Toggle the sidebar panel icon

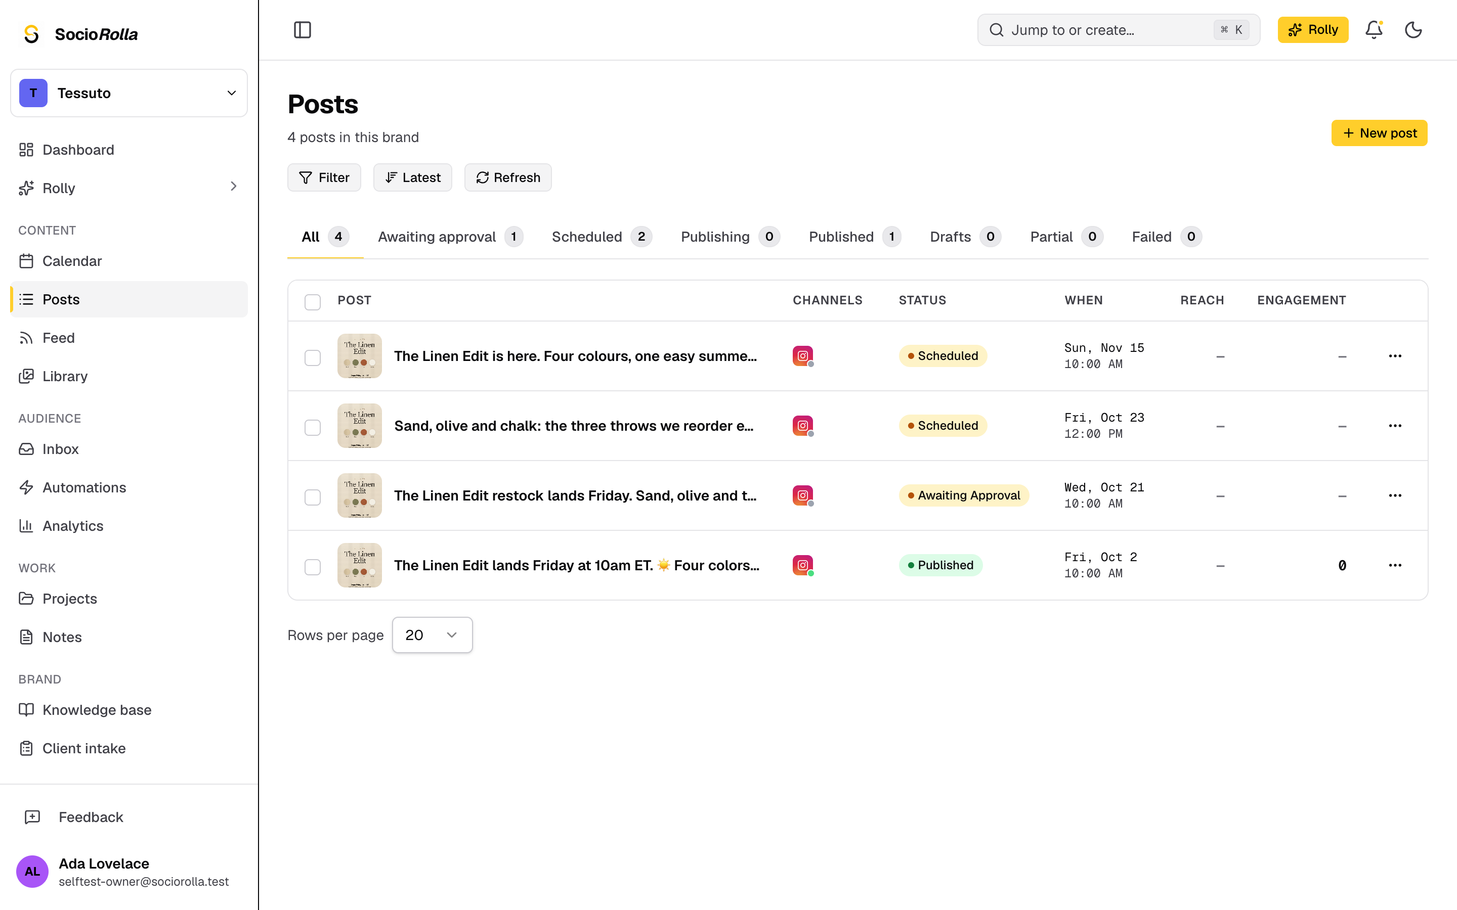pos(302,29)
